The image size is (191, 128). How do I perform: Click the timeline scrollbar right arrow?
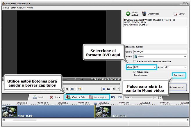188,120
